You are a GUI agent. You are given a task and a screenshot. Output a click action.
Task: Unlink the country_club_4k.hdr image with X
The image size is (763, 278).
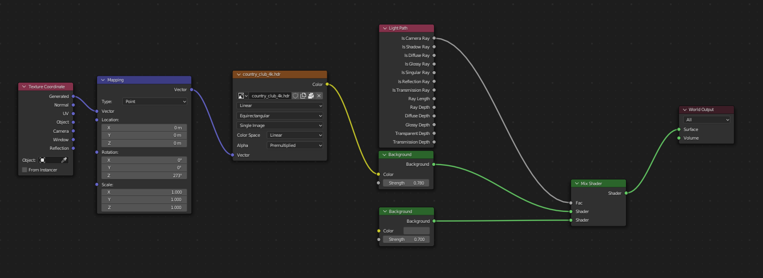click(x=319, y=96)
